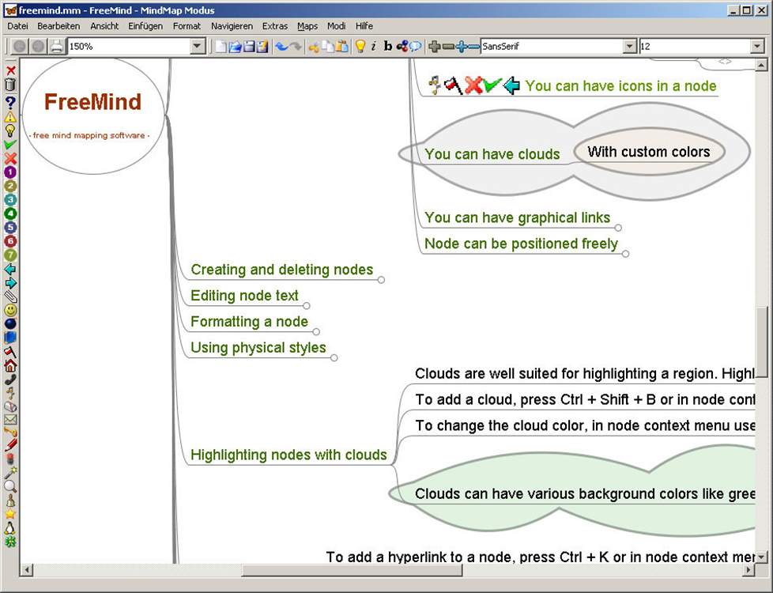This screenshot has height=593, width=773.
Task: Click the red X remove-last-icon button in left sidebar top
Action: pyautogui.click(x=10, y=70)
